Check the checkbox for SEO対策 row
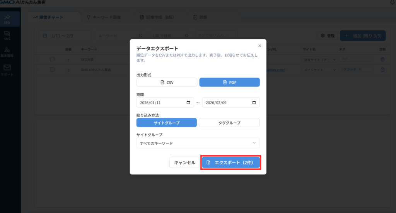Screen dimensions: 396x213 [x=52, y=59]
